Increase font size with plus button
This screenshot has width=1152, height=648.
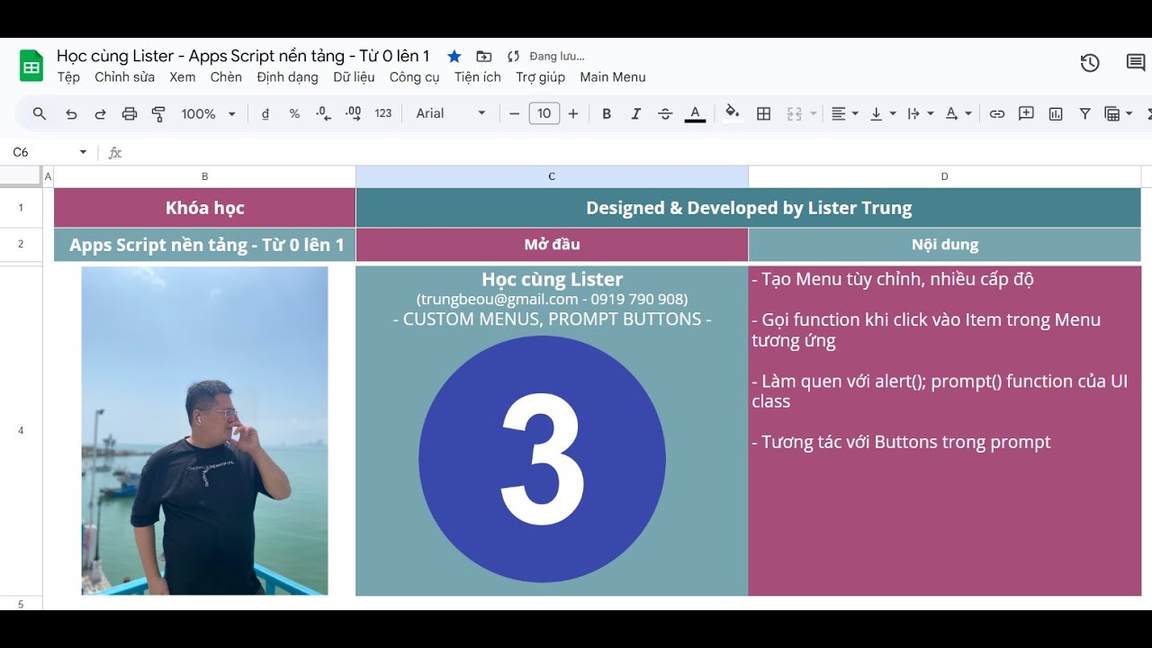point(573,113)
